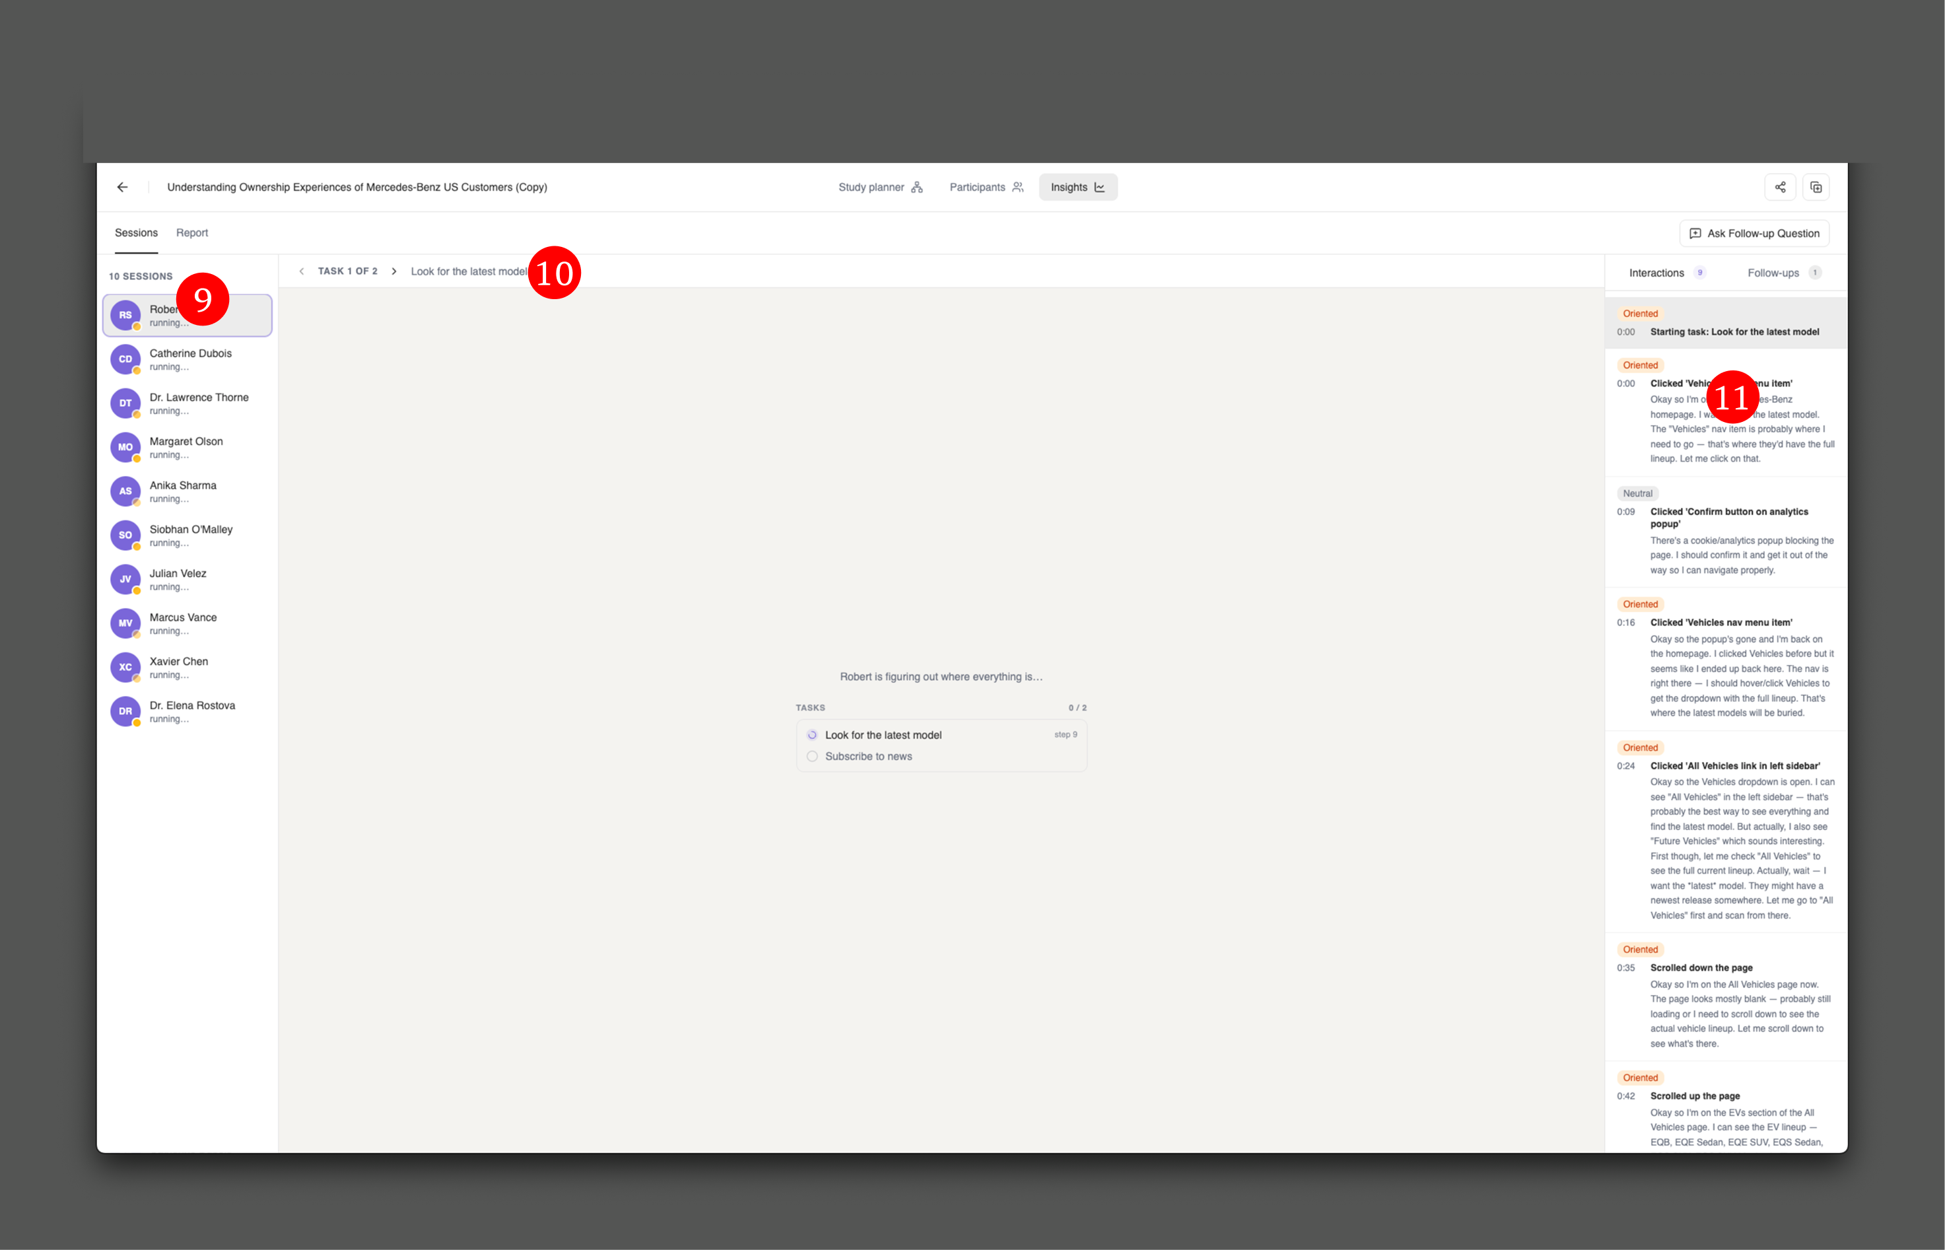1945x1250 pixels.
Task: Click the AS avatar icon
Action: [126, 491]
